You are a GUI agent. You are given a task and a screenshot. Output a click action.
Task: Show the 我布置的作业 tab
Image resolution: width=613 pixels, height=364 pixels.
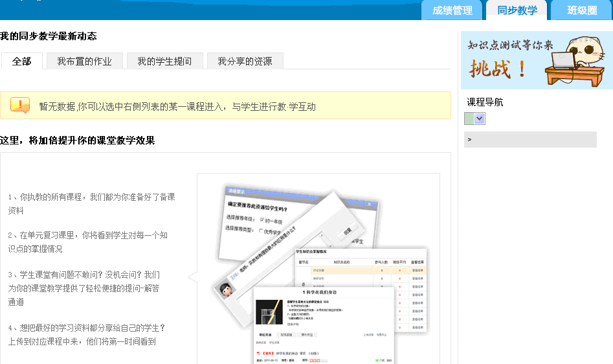84,62
